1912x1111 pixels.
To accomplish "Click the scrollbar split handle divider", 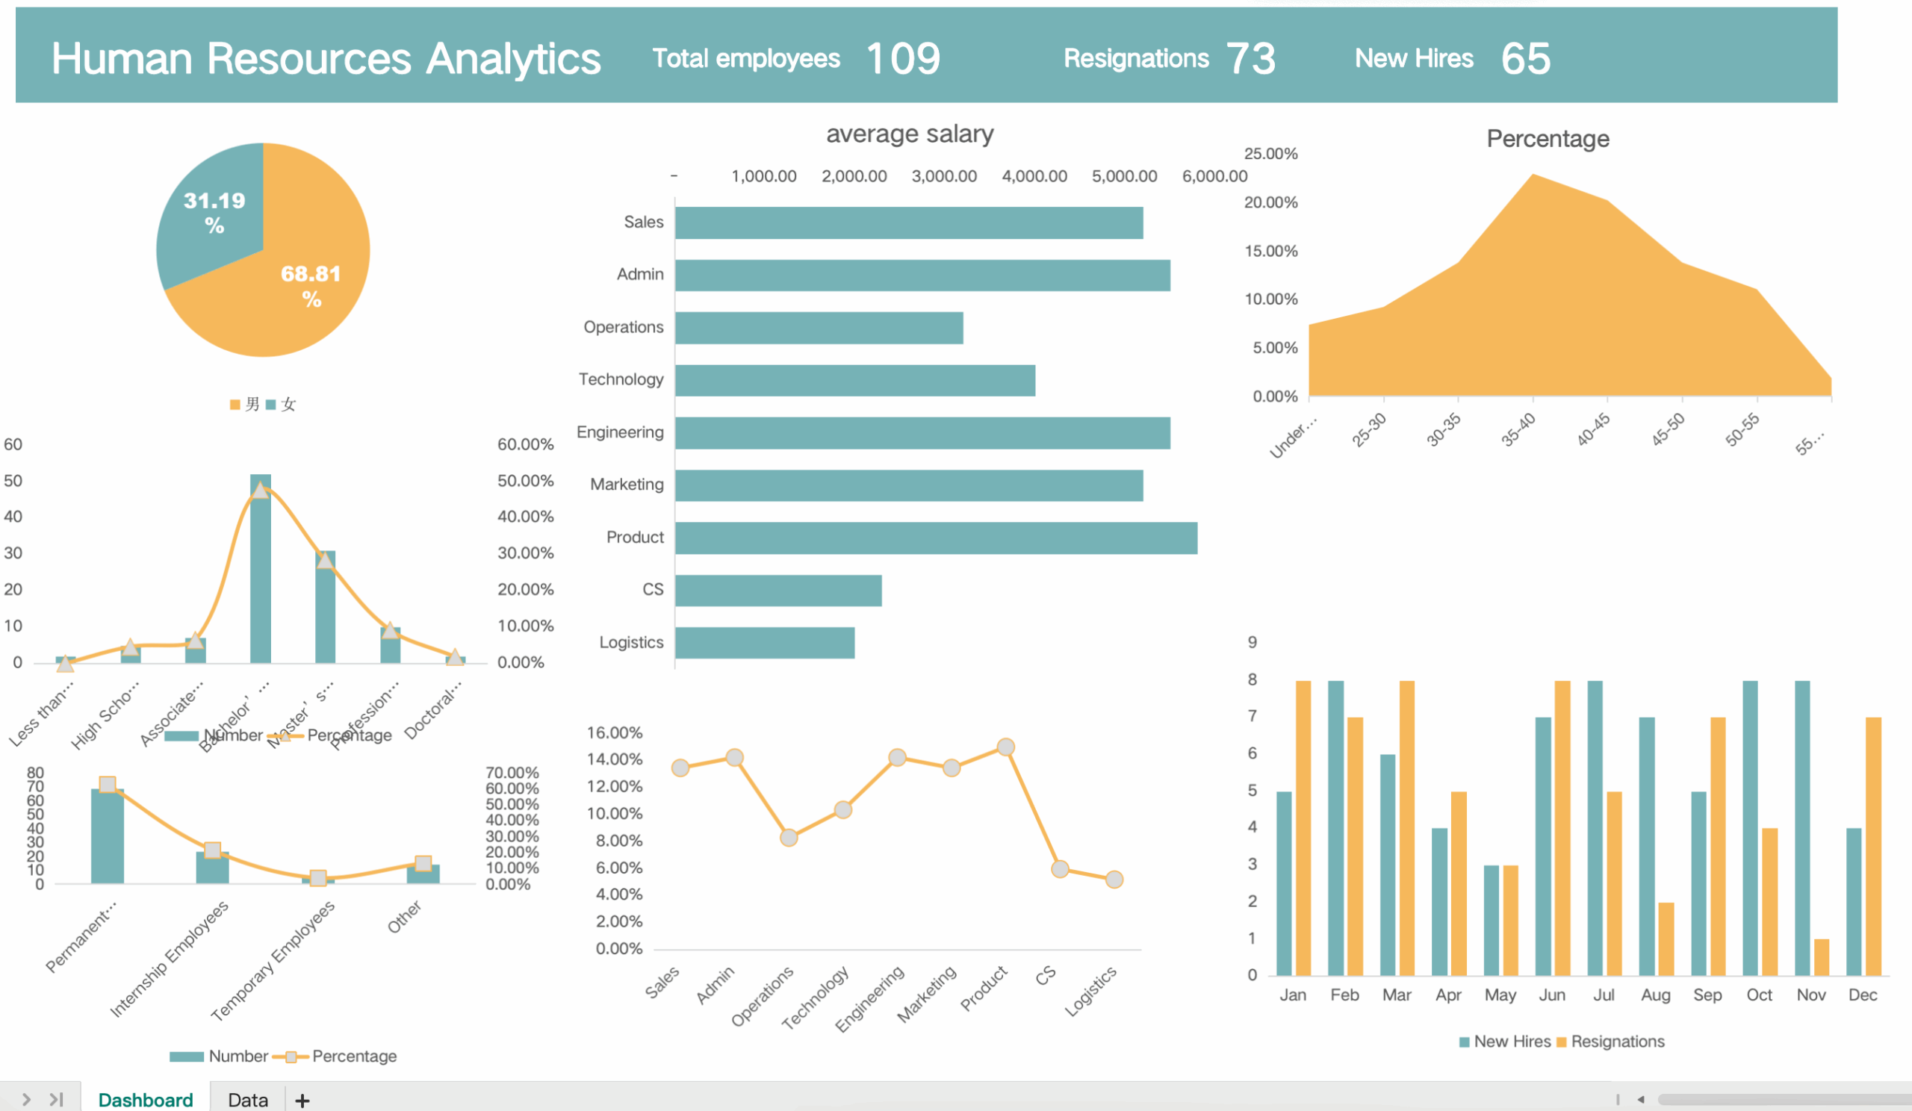I will pyautogui.click(x=1617, y=1099).
